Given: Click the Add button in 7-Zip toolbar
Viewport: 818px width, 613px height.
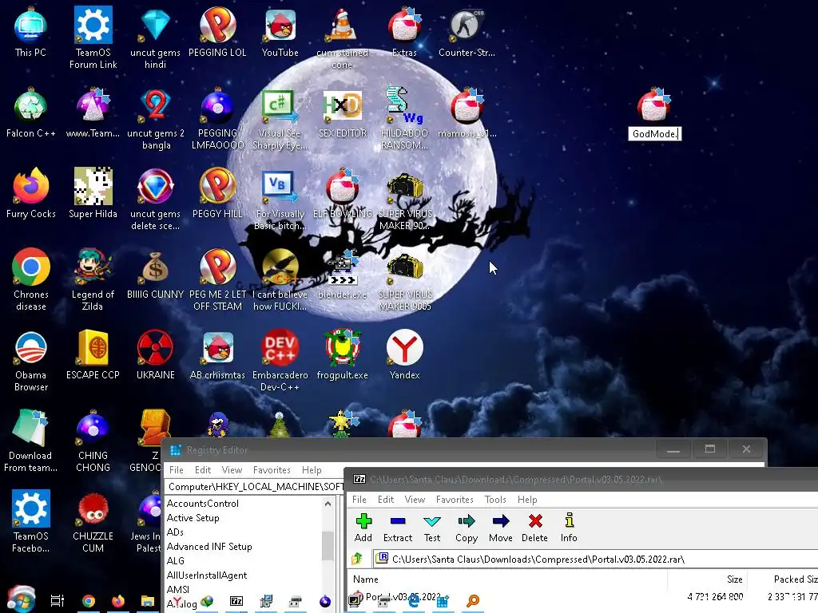Looking at the screenshot, I should point(363,528).
